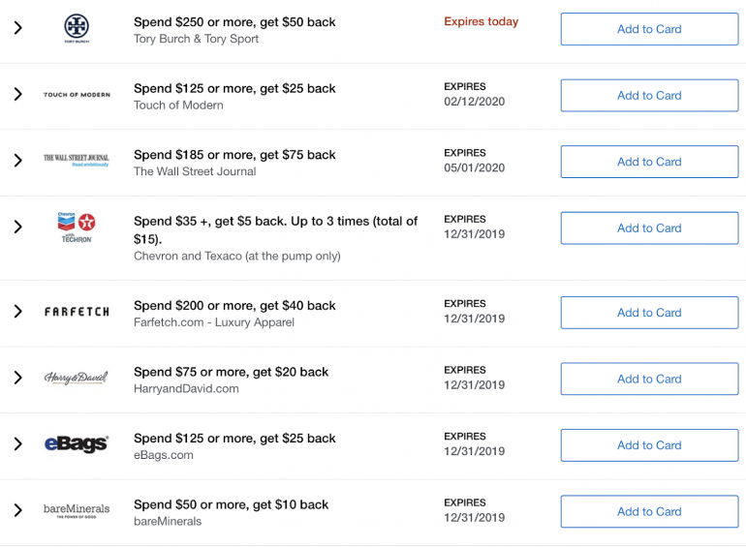Click the bareMinerals brand logo
746x547 pixels.
tap(77, 510)
